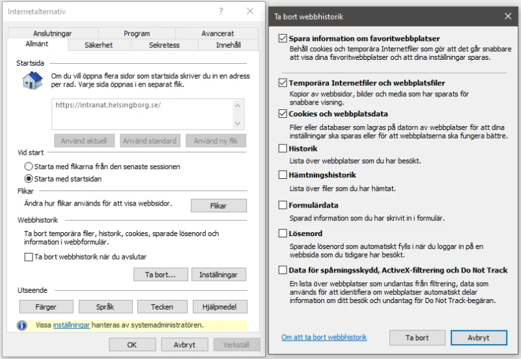Image resolution: width=521 pixels, height=359 pixels.
Task: Click the Använd aktuell button
Action: tap(84, 140)
